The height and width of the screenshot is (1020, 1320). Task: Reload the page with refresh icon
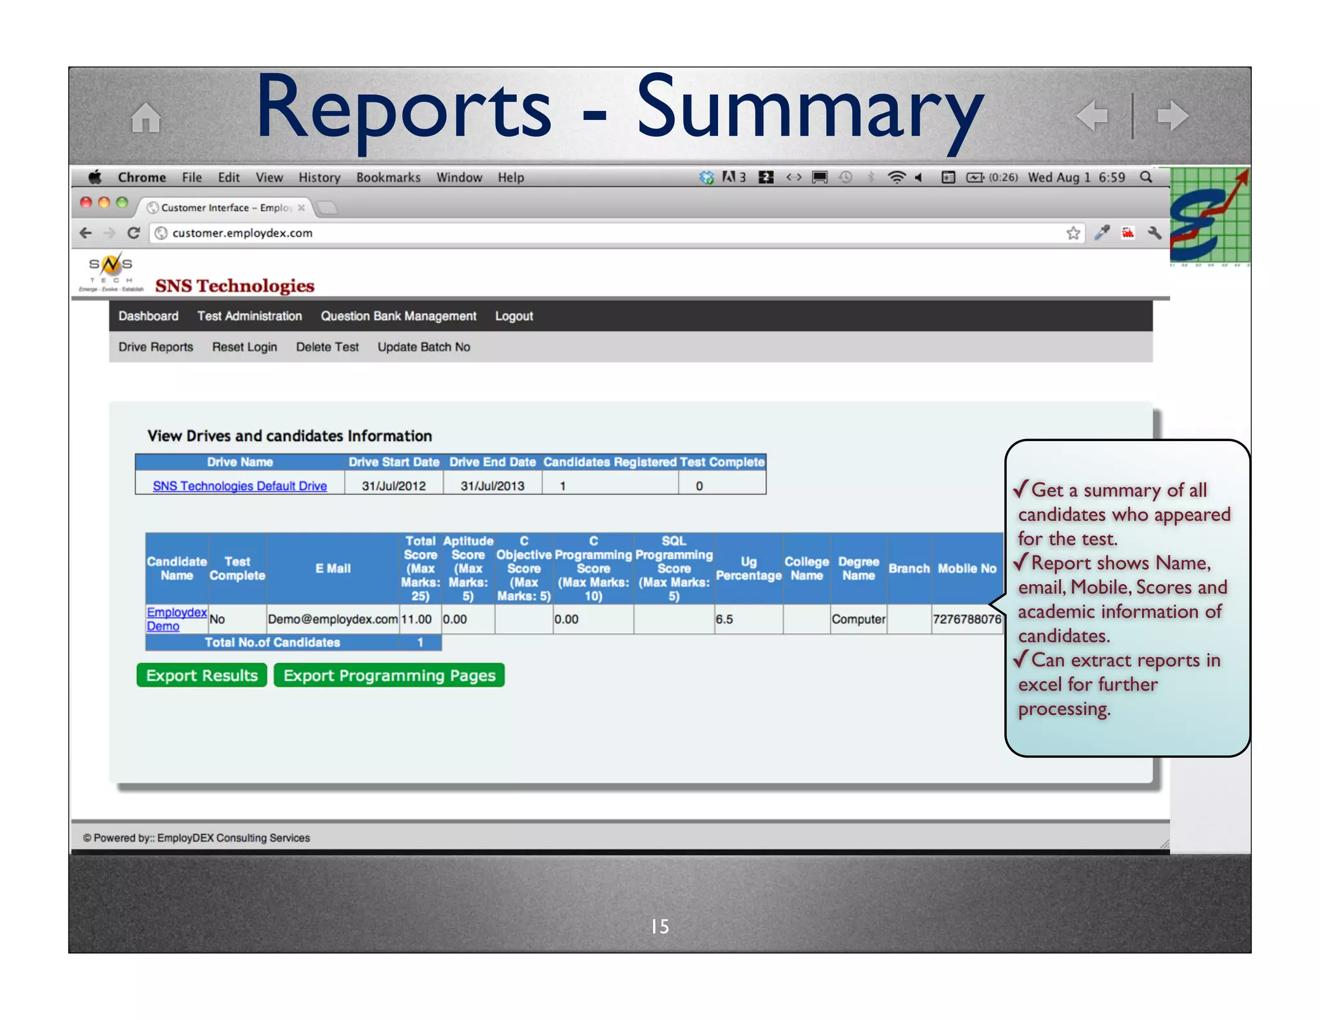133,233
